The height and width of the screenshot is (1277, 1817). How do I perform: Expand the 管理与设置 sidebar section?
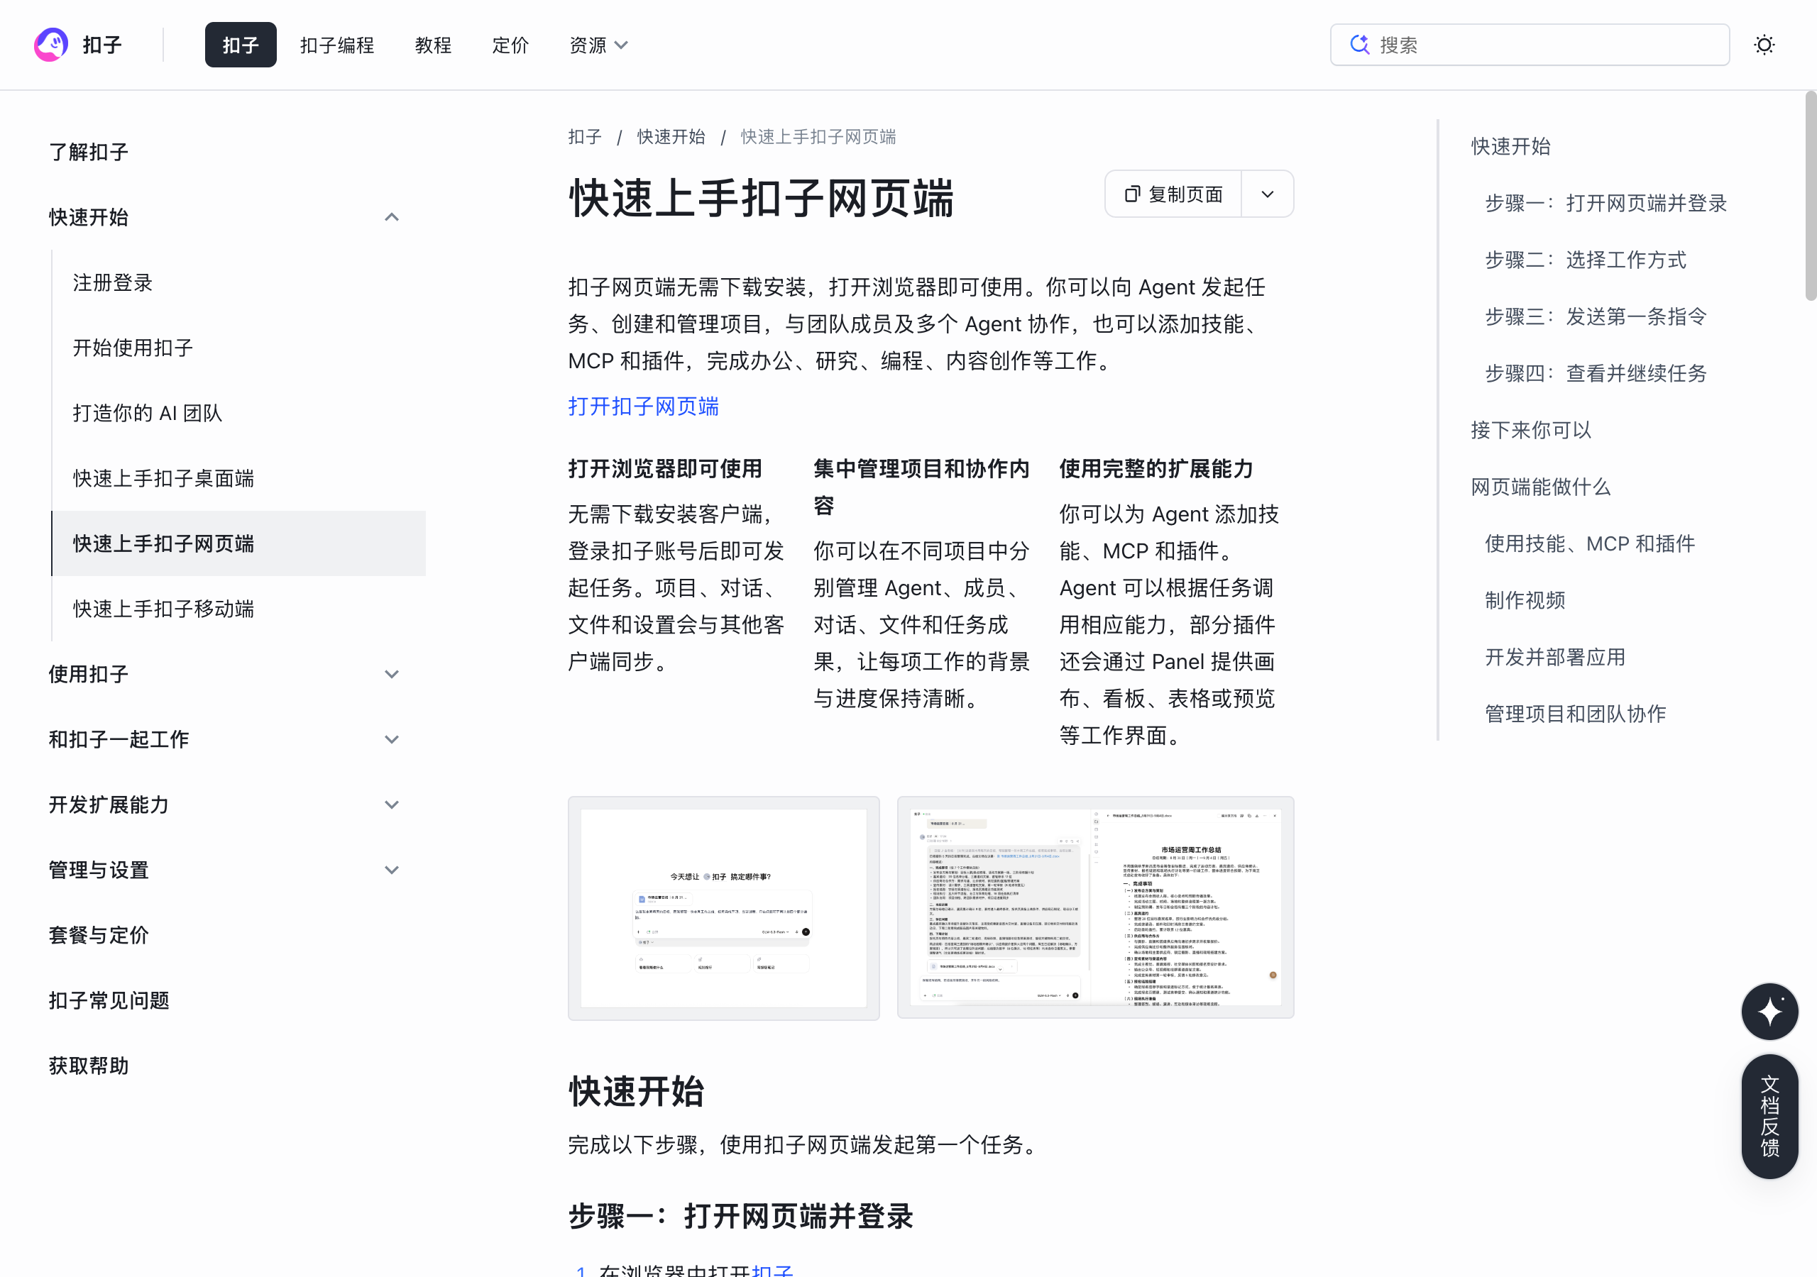[x=391, y=870]
